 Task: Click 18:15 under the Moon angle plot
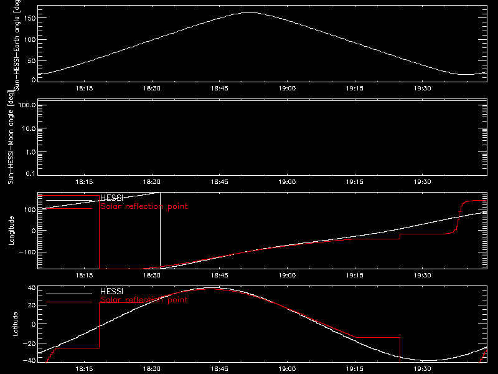(84, 182)
